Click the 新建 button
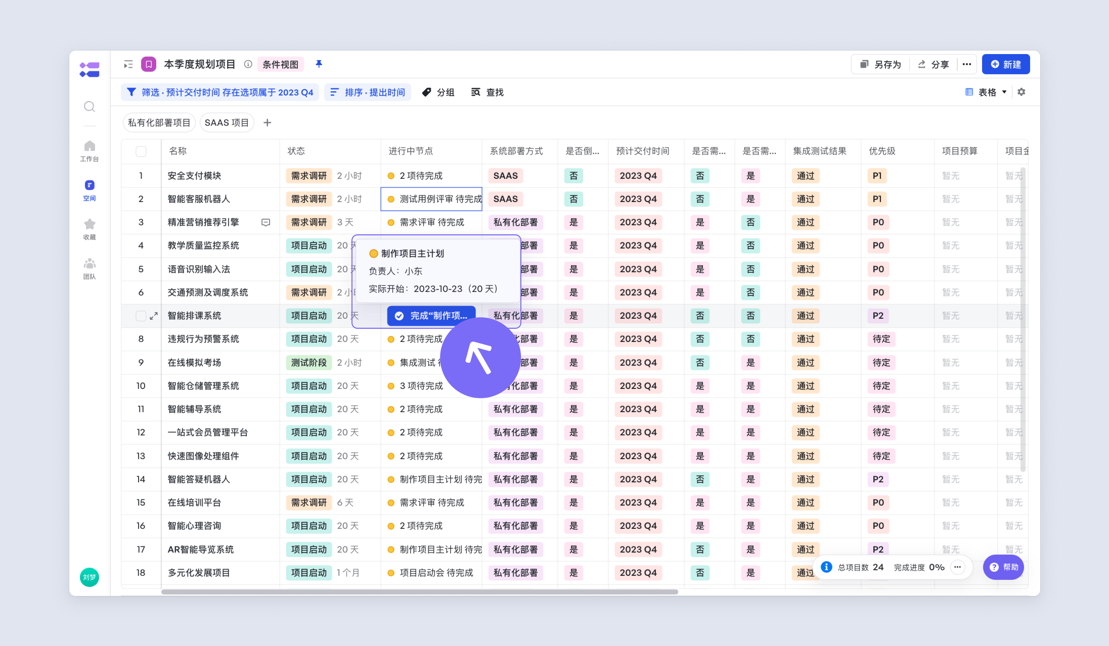 tap(1006, 64)
